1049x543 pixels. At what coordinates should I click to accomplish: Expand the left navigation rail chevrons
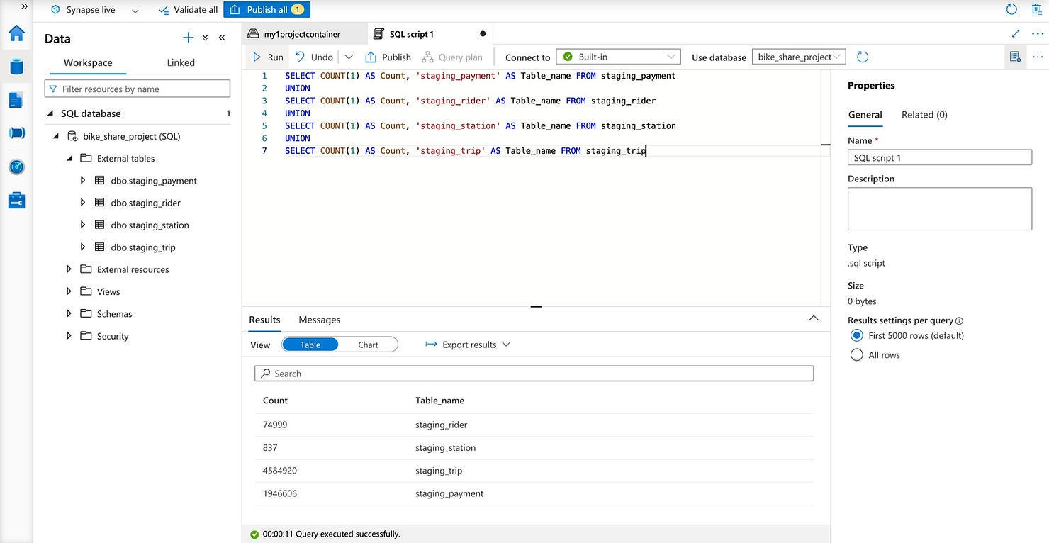point(24,6)
